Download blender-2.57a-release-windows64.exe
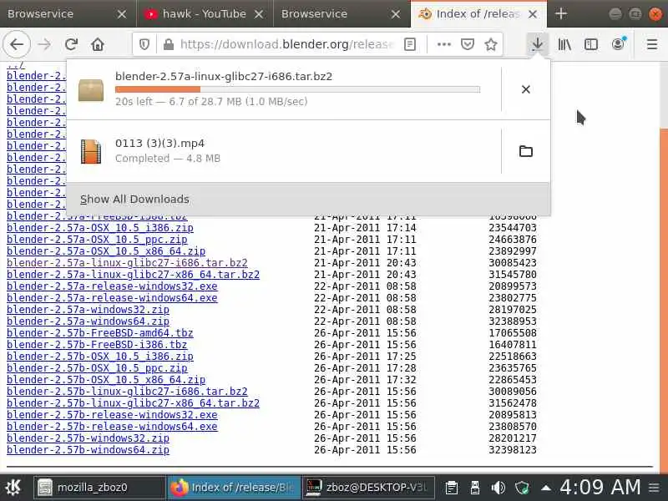 click(x=112, y=298)
